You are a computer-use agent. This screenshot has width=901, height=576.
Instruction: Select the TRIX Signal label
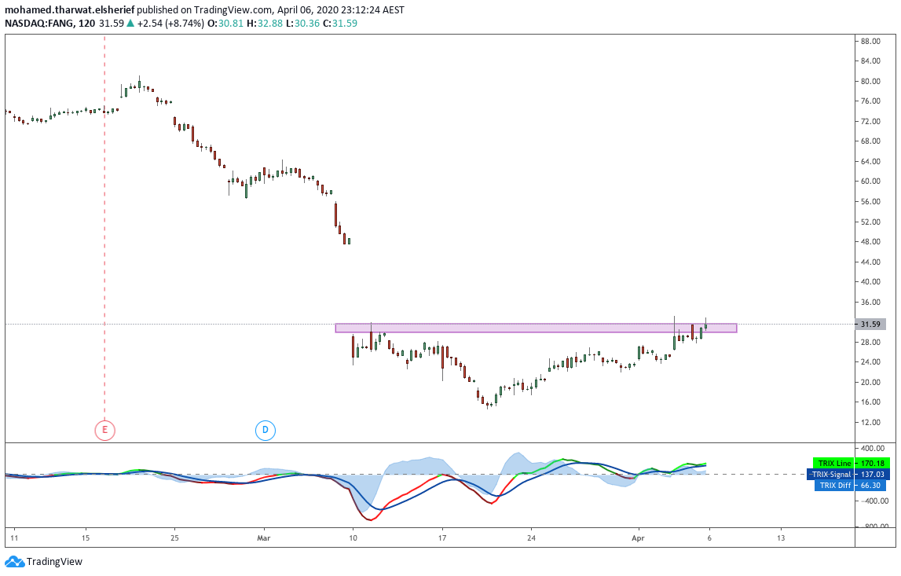pos(831,475)
